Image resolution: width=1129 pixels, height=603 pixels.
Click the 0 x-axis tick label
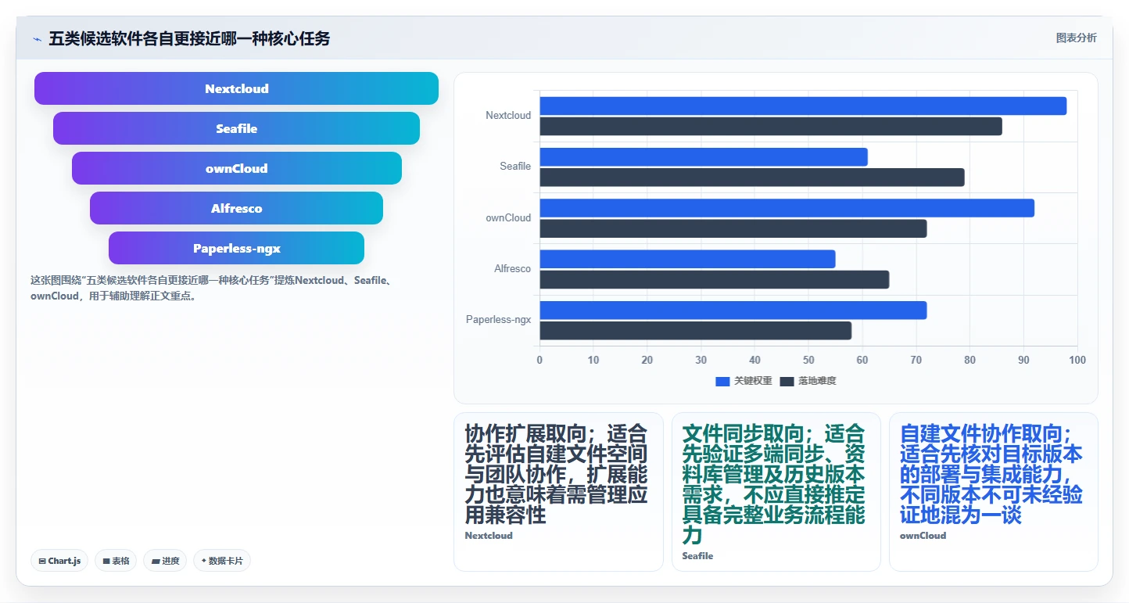(x=539, y=360)
